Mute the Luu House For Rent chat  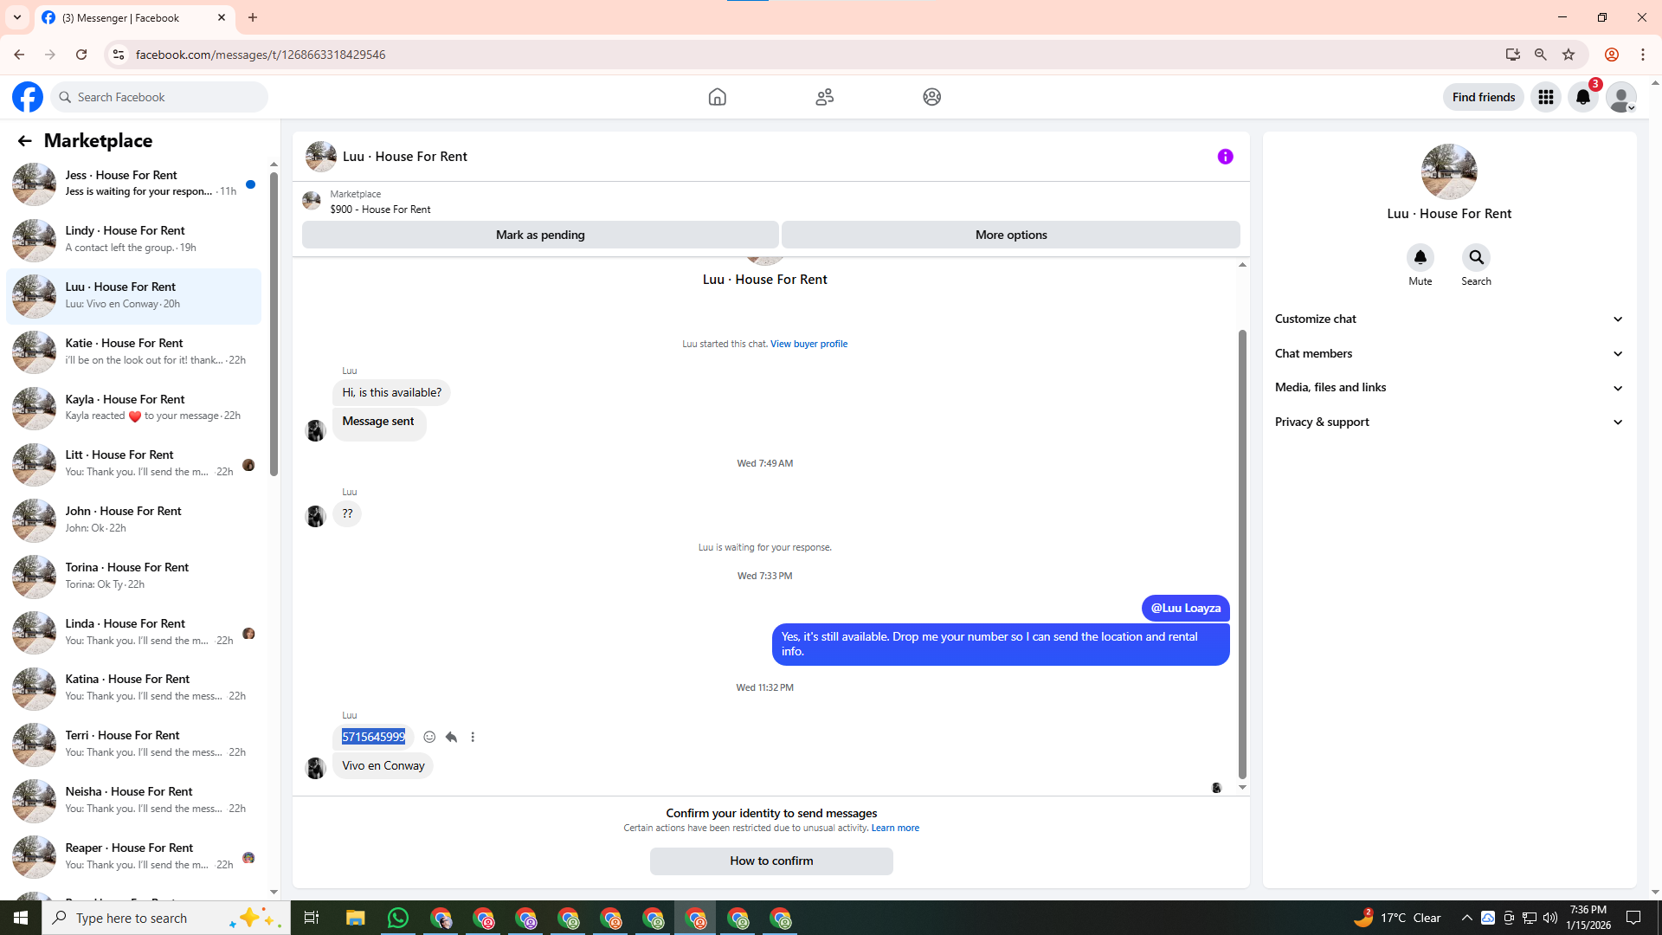(1420, 258)
